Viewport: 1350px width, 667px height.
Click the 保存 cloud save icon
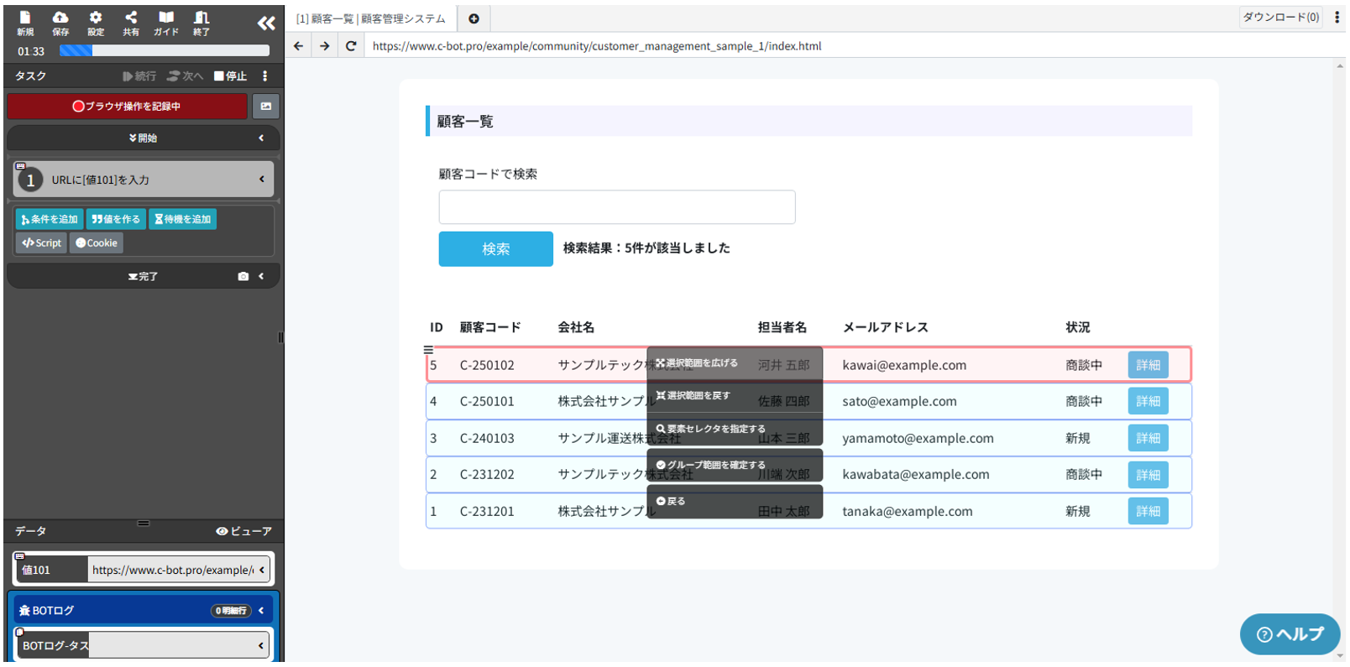click(60, 23)
